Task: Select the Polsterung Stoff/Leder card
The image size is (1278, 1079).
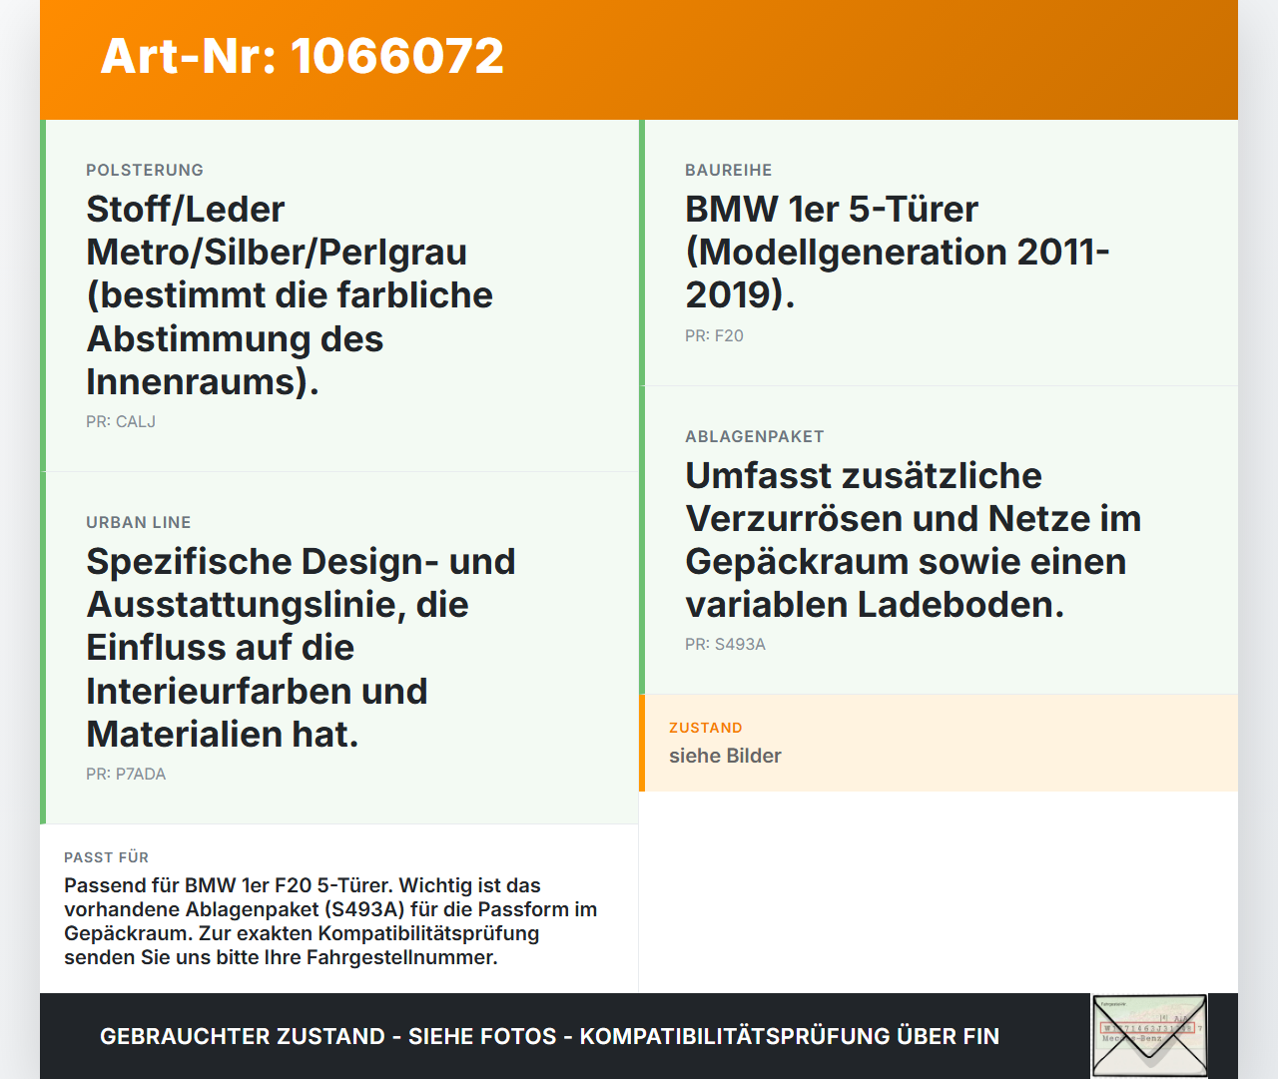Action: (339, 295)
